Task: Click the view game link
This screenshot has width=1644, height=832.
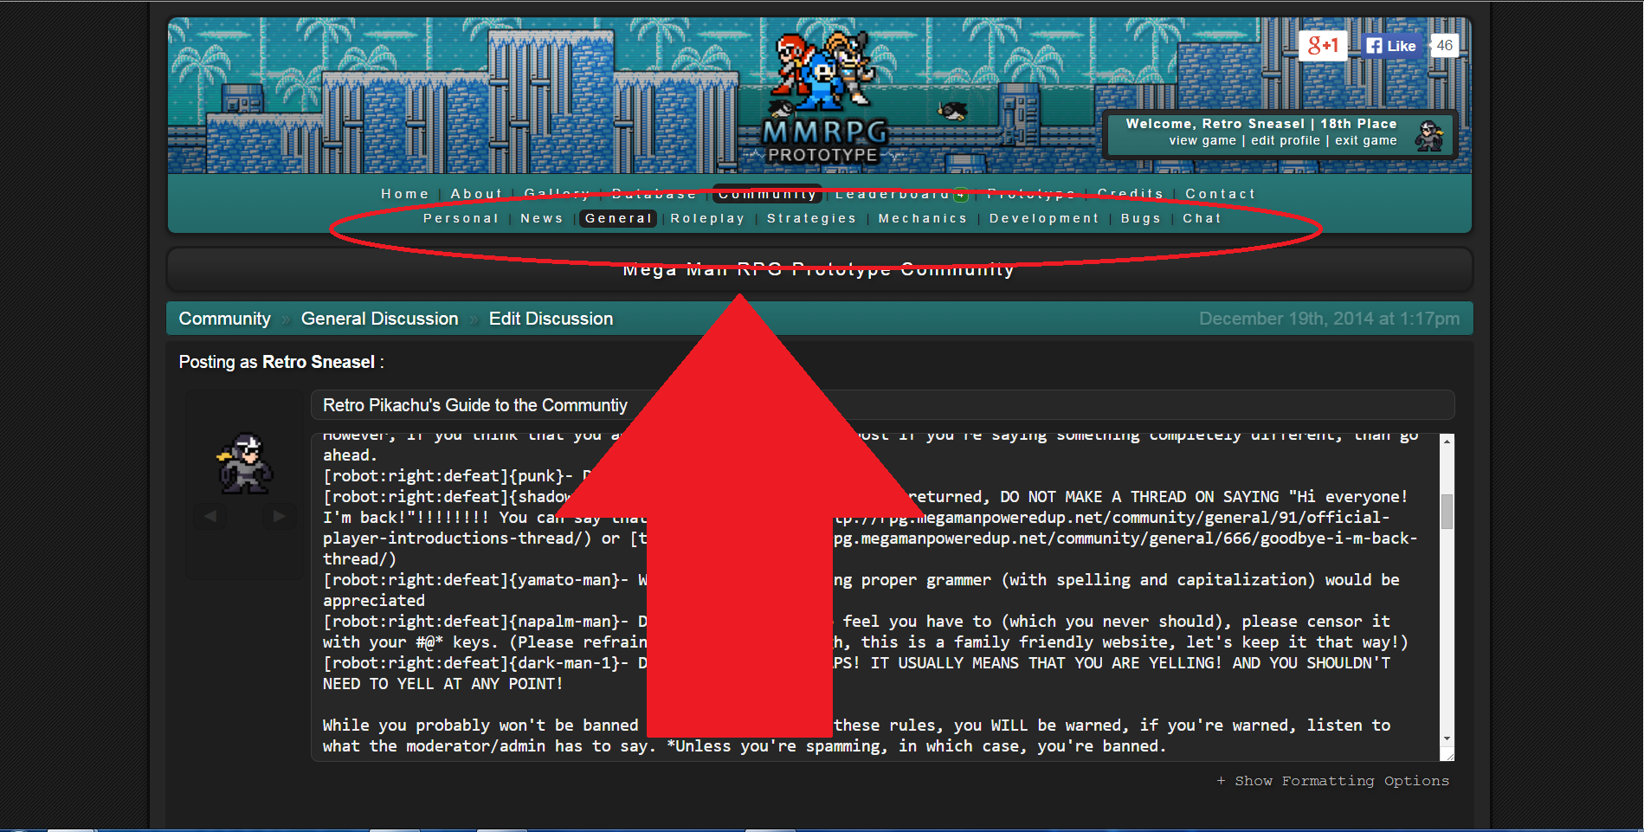Action: tap(1202, 140)
